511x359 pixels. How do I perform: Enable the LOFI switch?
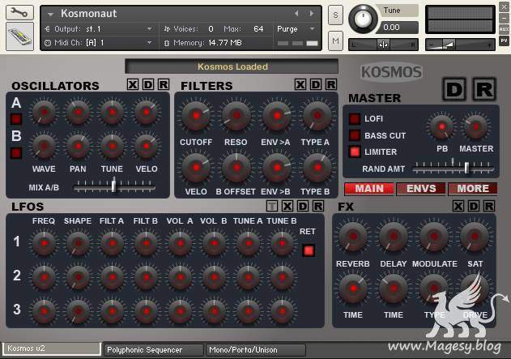tap(355, 118)
